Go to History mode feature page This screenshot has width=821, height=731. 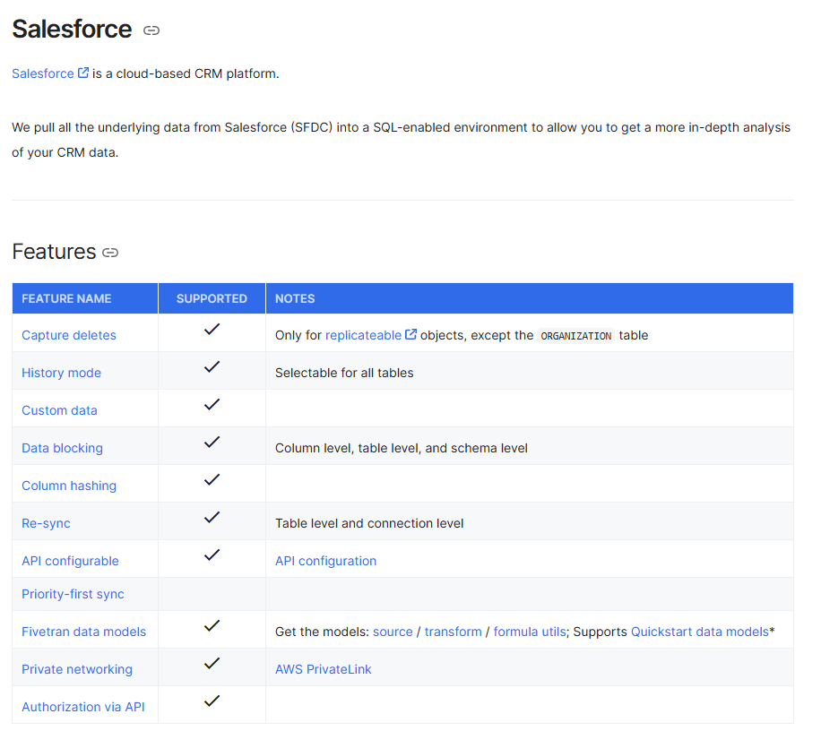(61, 373)
